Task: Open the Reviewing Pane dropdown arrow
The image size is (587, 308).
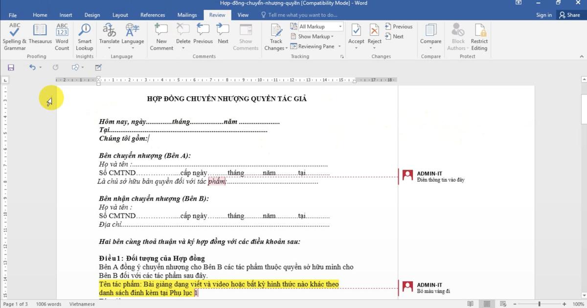Action: (x=338, y=46)
